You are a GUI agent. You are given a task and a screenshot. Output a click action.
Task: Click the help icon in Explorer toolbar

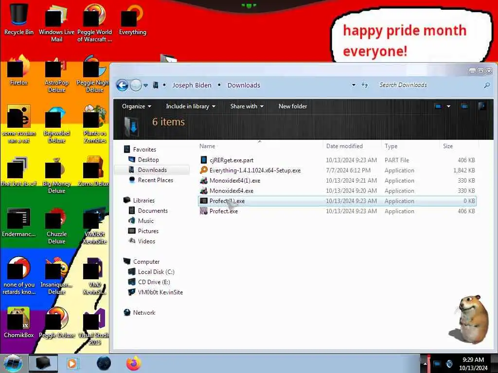pyautogui.click(x=482, y=106)
